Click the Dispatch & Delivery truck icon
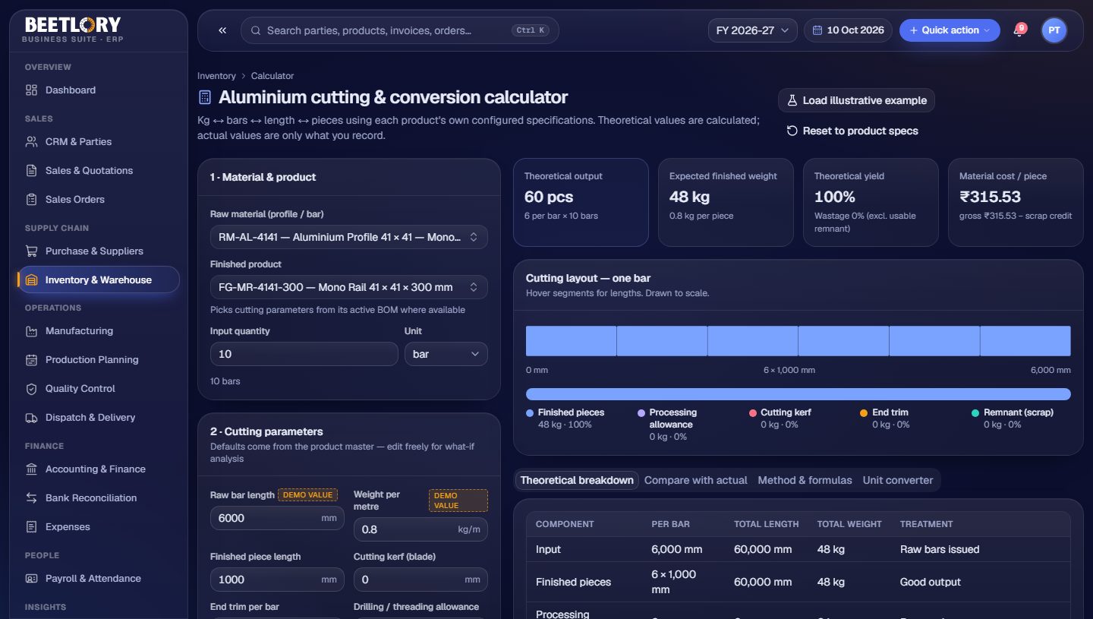 click(x=31, y=418)
